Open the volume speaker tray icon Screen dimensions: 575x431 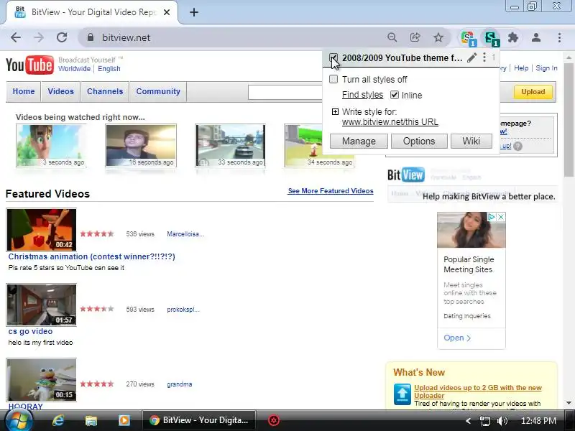502,421
